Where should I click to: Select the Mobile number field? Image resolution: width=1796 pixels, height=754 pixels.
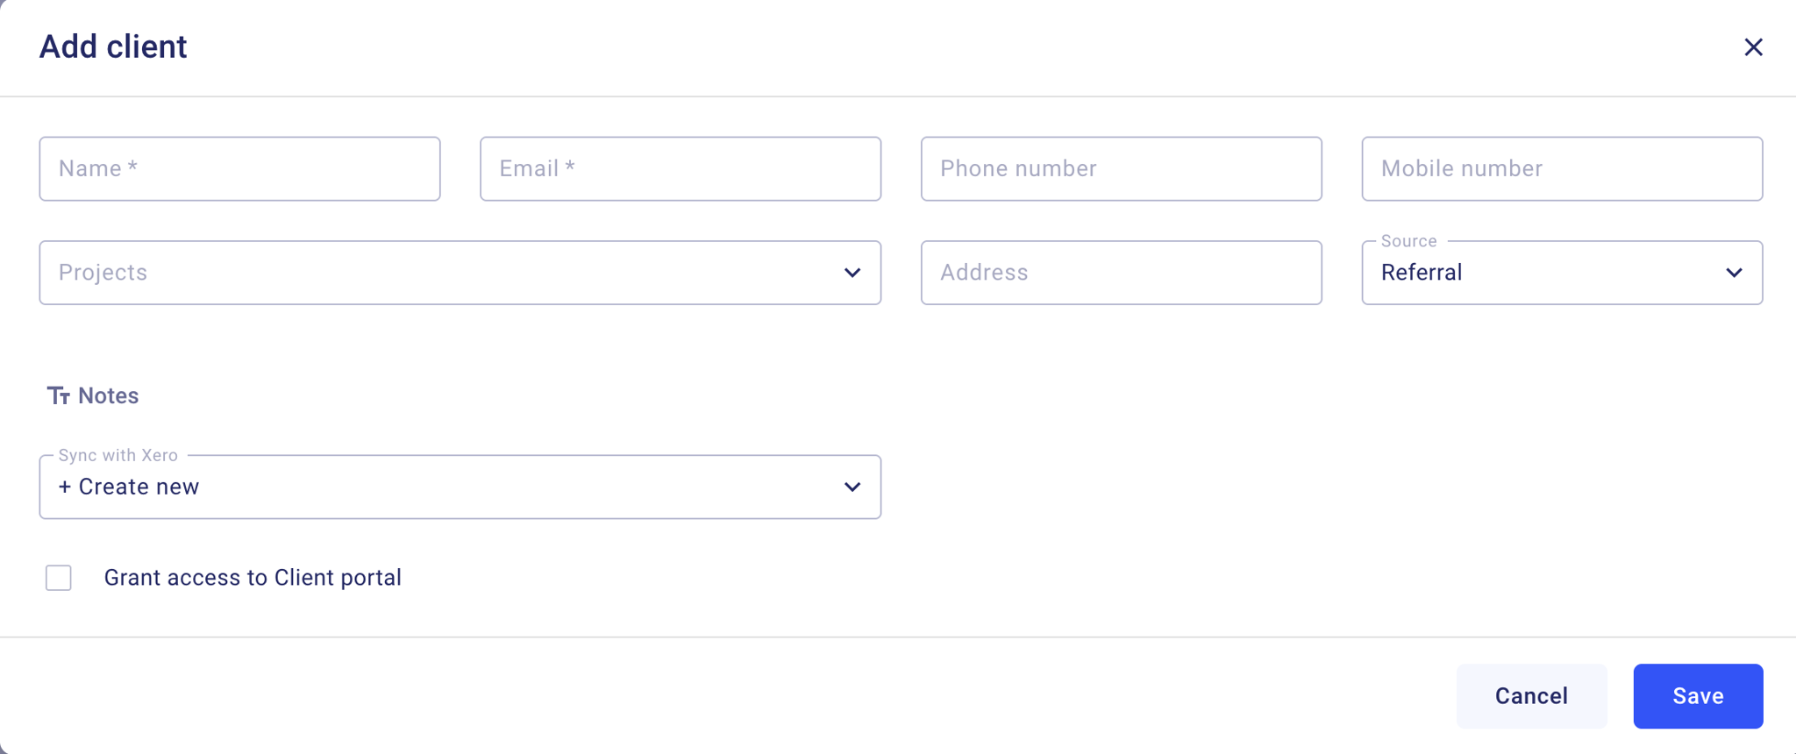pyautogui.click(x=1562, y=168)
